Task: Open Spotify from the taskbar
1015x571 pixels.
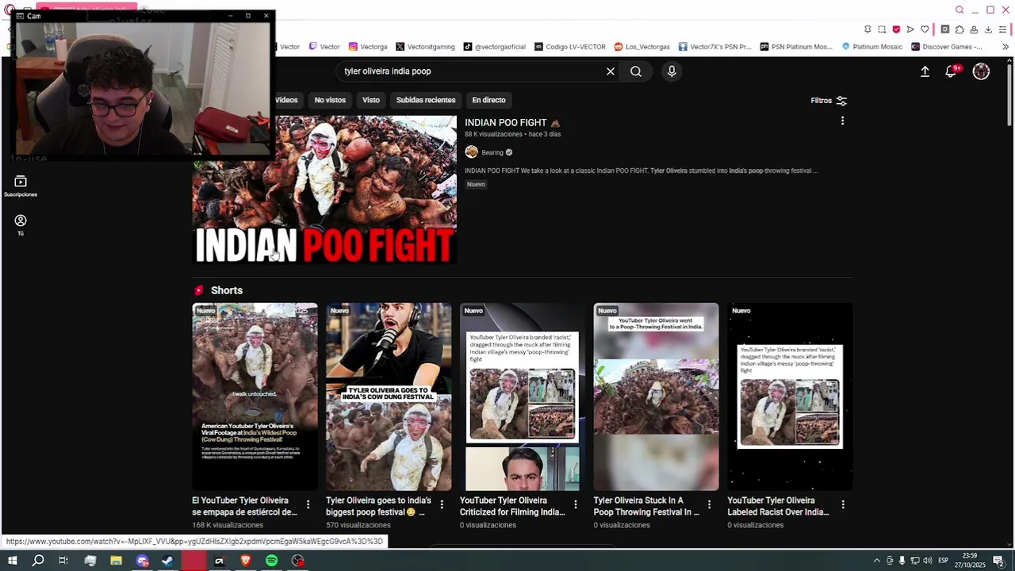Action: (271, 561)
